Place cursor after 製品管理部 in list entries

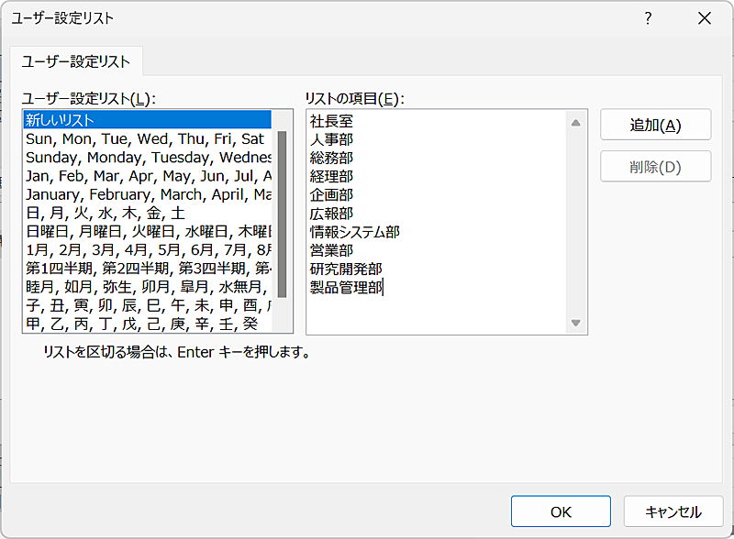(384, 288)
